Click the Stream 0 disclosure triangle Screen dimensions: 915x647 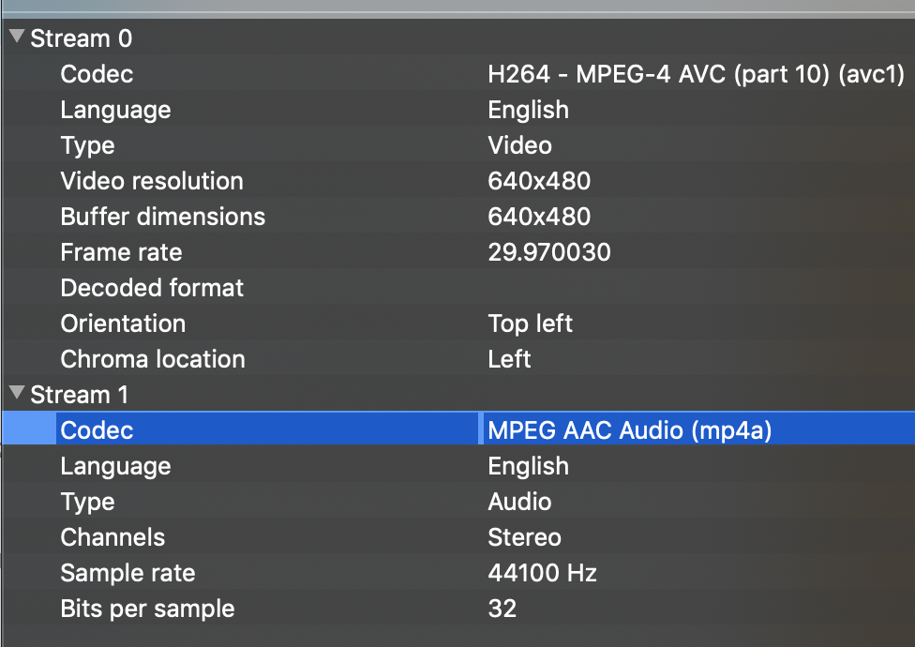(x=15, y=38)
